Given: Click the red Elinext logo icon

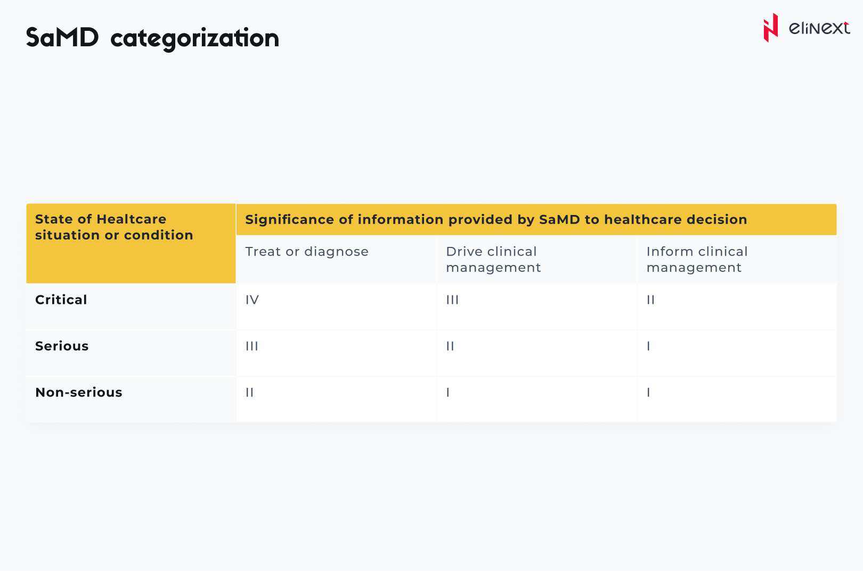Looking at the screenshot, I should pos(770,28).
